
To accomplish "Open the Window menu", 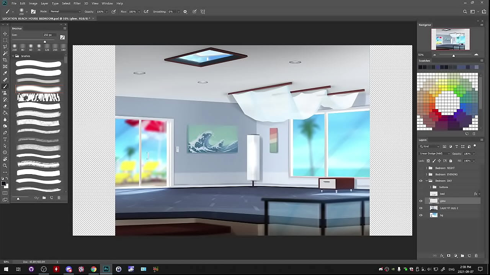I will point(107,3).
